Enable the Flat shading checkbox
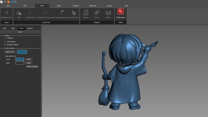 pyautogui.click(x=5, y=42)
